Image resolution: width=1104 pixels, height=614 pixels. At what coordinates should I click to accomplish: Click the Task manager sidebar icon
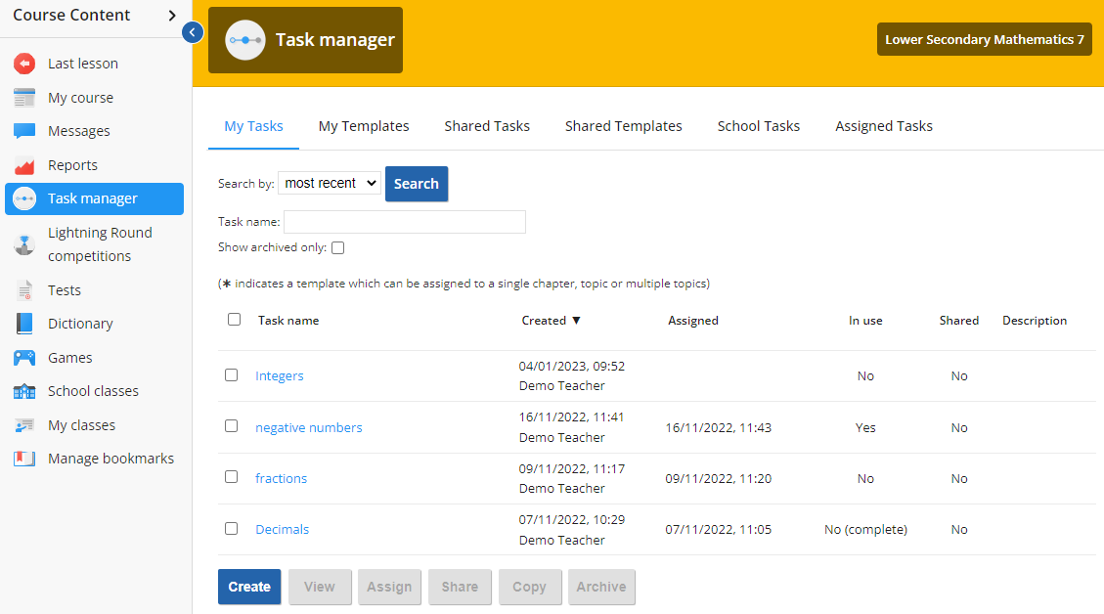tap(23, 198)
